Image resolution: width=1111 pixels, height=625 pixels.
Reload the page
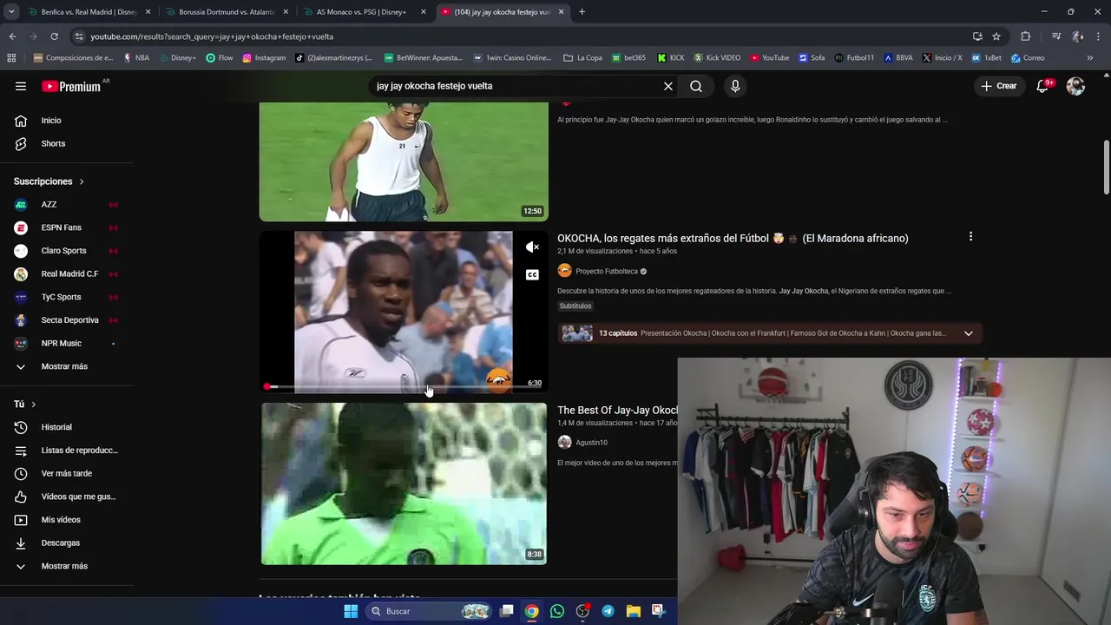pyautogui.click(x=54, y=36)
